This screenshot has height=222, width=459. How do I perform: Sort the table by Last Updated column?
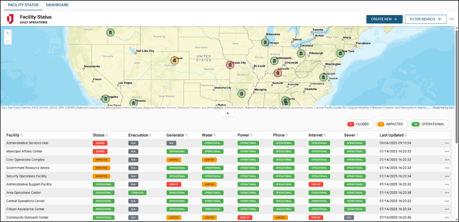click(x=393, y=135)
